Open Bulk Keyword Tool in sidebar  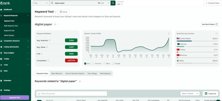click(x=11, y=26)
